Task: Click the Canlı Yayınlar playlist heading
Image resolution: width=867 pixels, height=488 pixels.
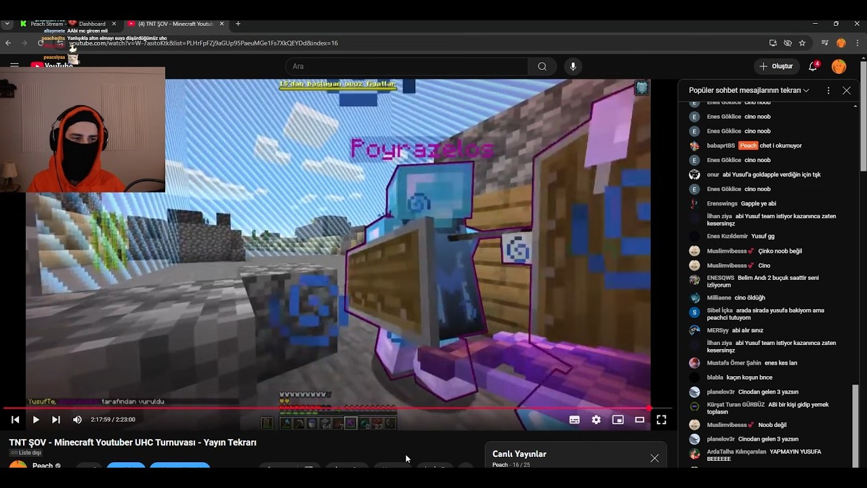Action: click(520, 454)
